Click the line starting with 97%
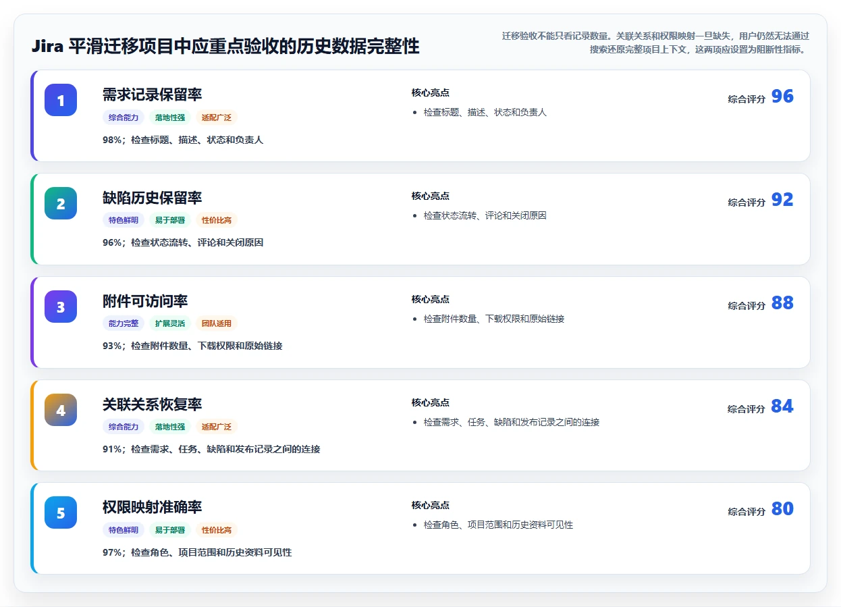Screen dimensions: 841x607 click(197, 552)
